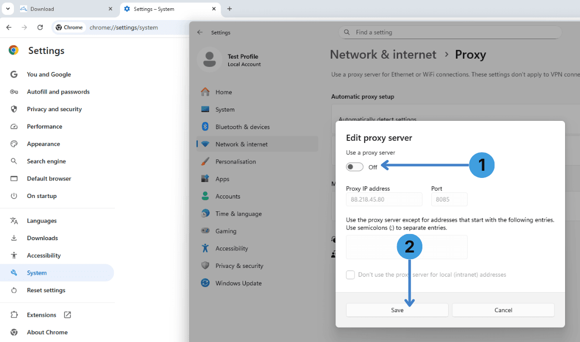Screen dimensions: 580x342
Task: Click the Proxy IP address field
Action: 384,200
